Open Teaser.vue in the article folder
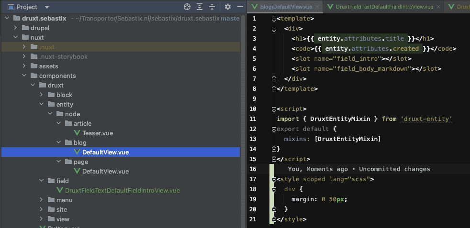This screenshot has height=228, width=470. [98, 133]
